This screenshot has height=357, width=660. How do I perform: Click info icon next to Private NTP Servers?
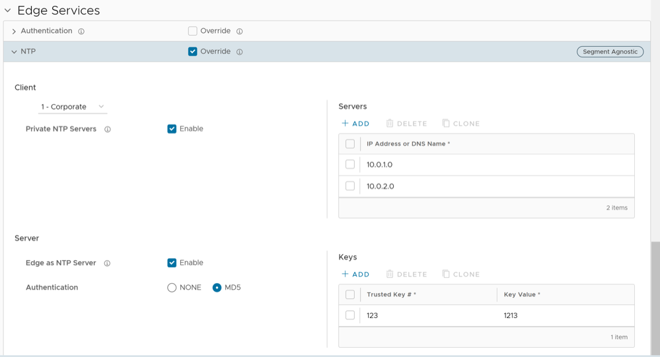pos(107,129)
